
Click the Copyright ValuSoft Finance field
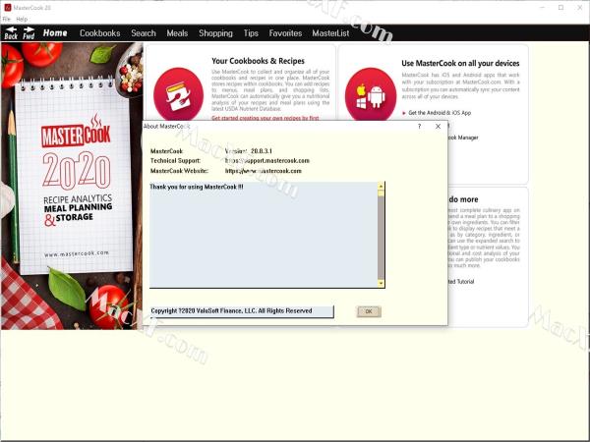(242, 311)
